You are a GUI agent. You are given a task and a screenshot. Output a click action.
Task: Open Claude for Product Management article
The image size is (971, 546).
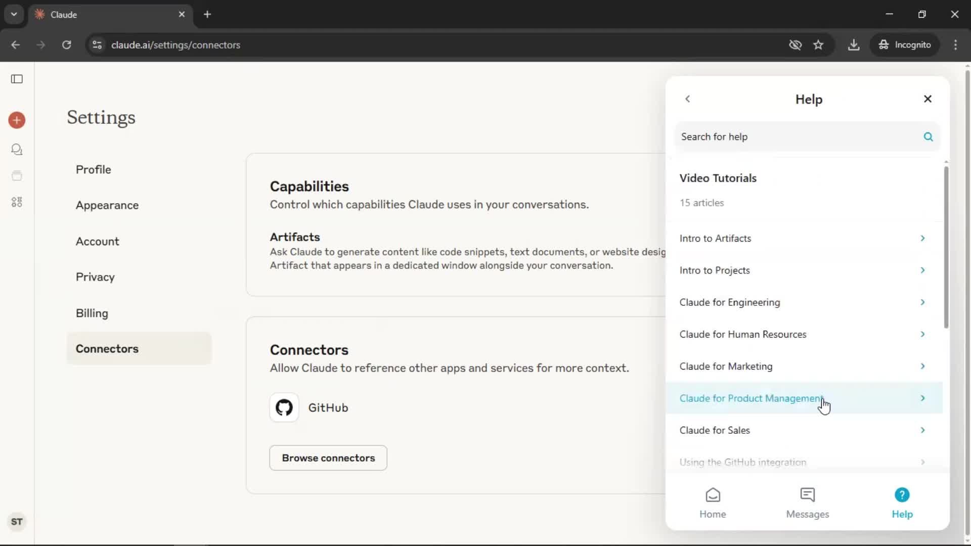point(804,398)
